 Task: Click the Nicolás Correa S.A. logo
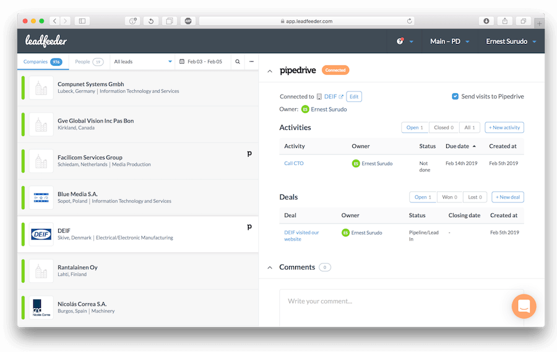pyautogui.click(x=41, y=307)
